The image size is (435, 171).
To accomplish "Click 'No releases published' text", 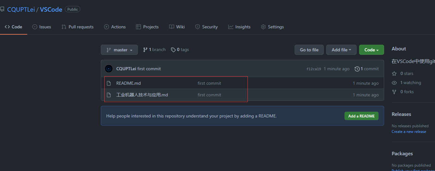I will coord(410,126).
